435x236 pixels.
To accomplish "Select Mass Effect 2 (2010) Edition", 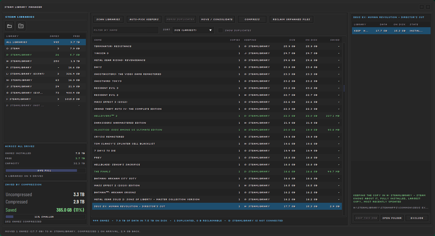I will pos(217,185).
